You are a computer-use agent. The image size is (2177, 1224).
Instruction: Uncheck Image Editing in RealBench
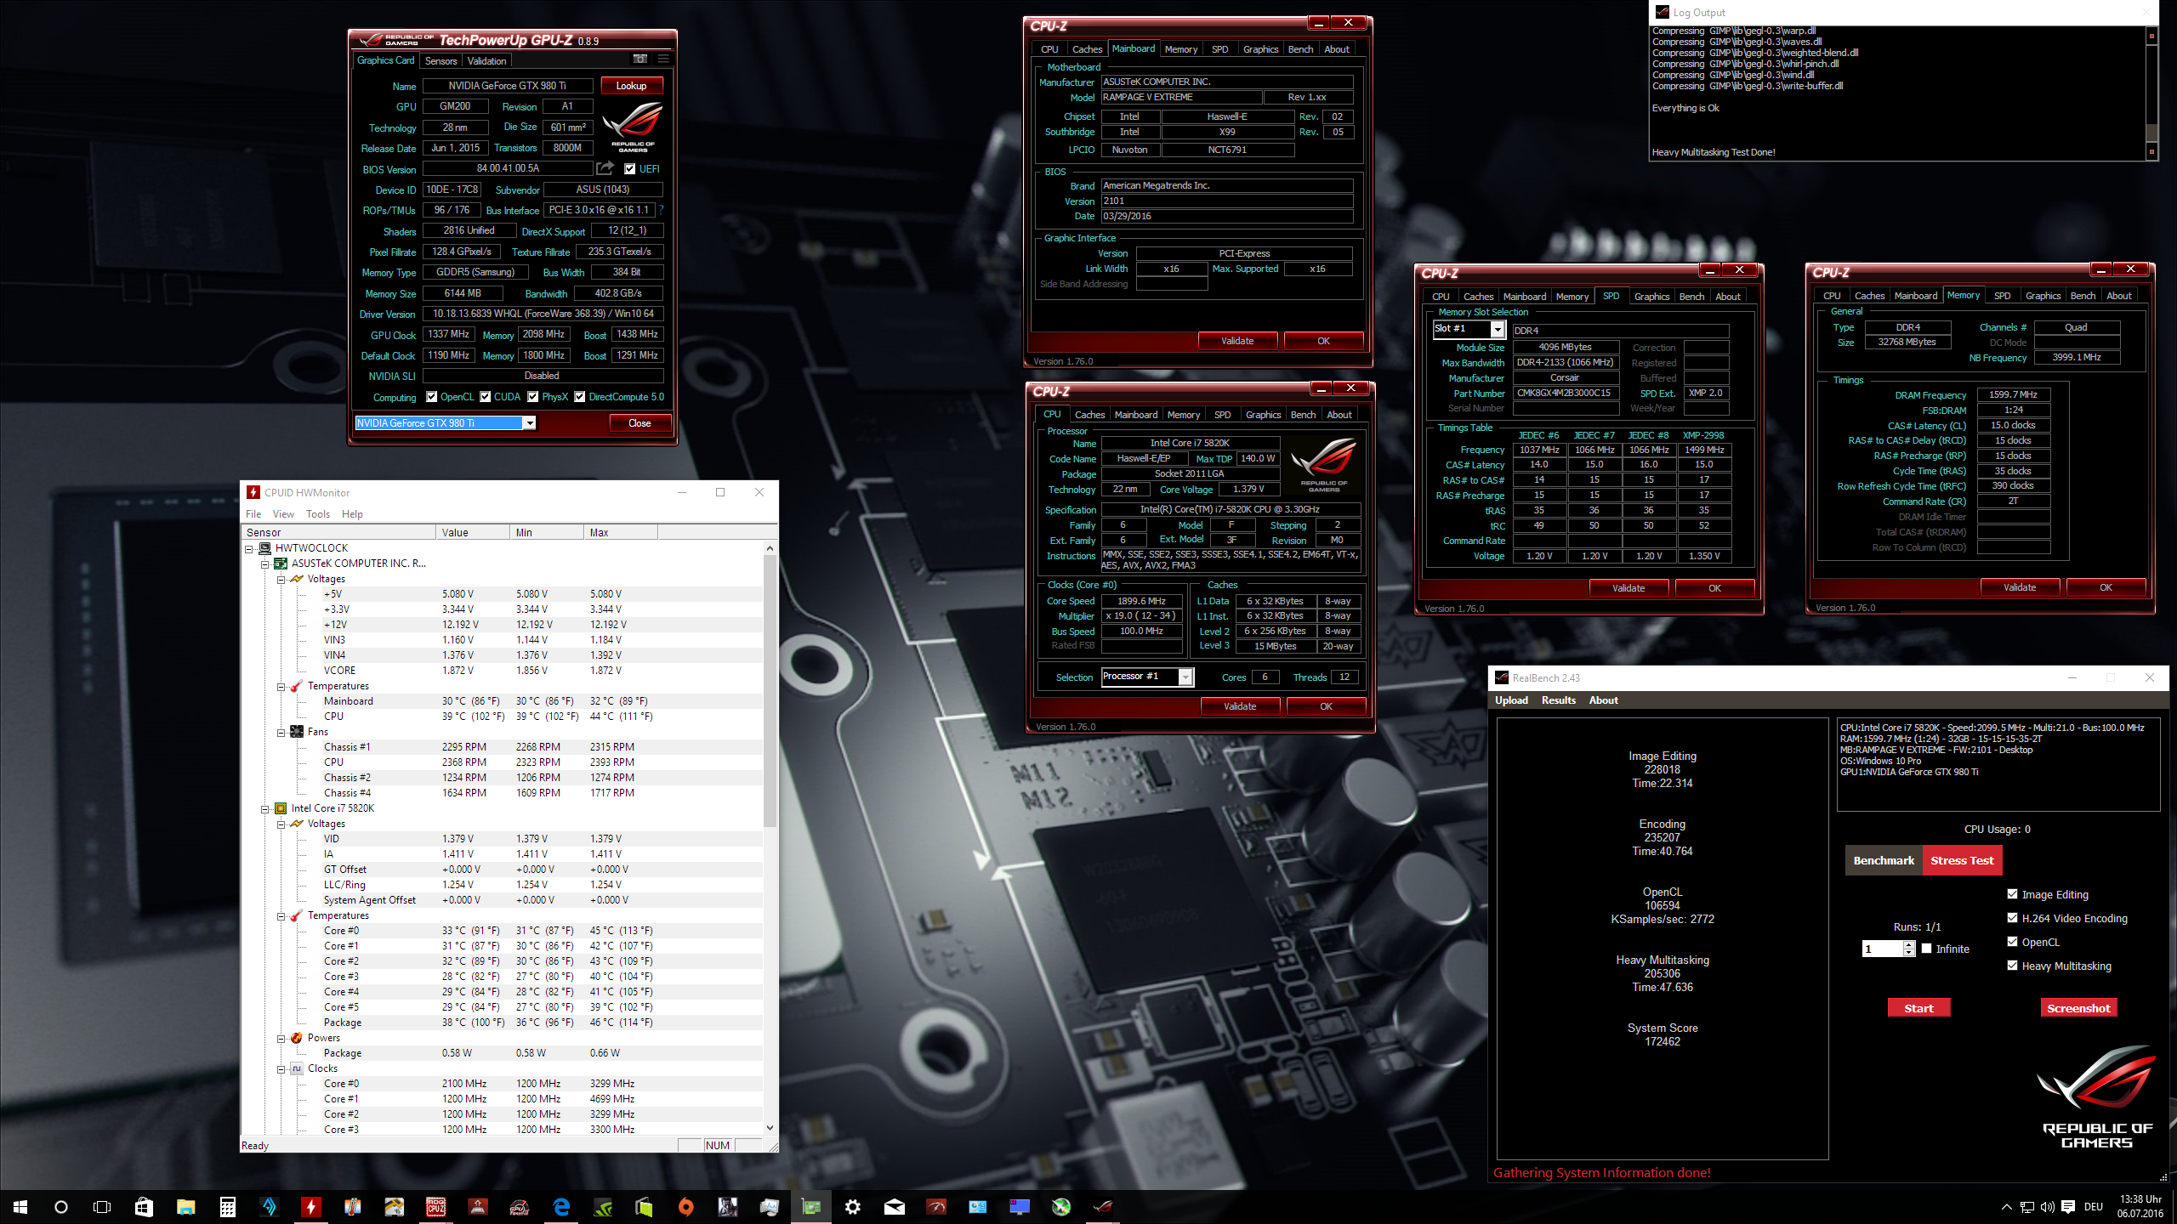[x=2013, y=893]
